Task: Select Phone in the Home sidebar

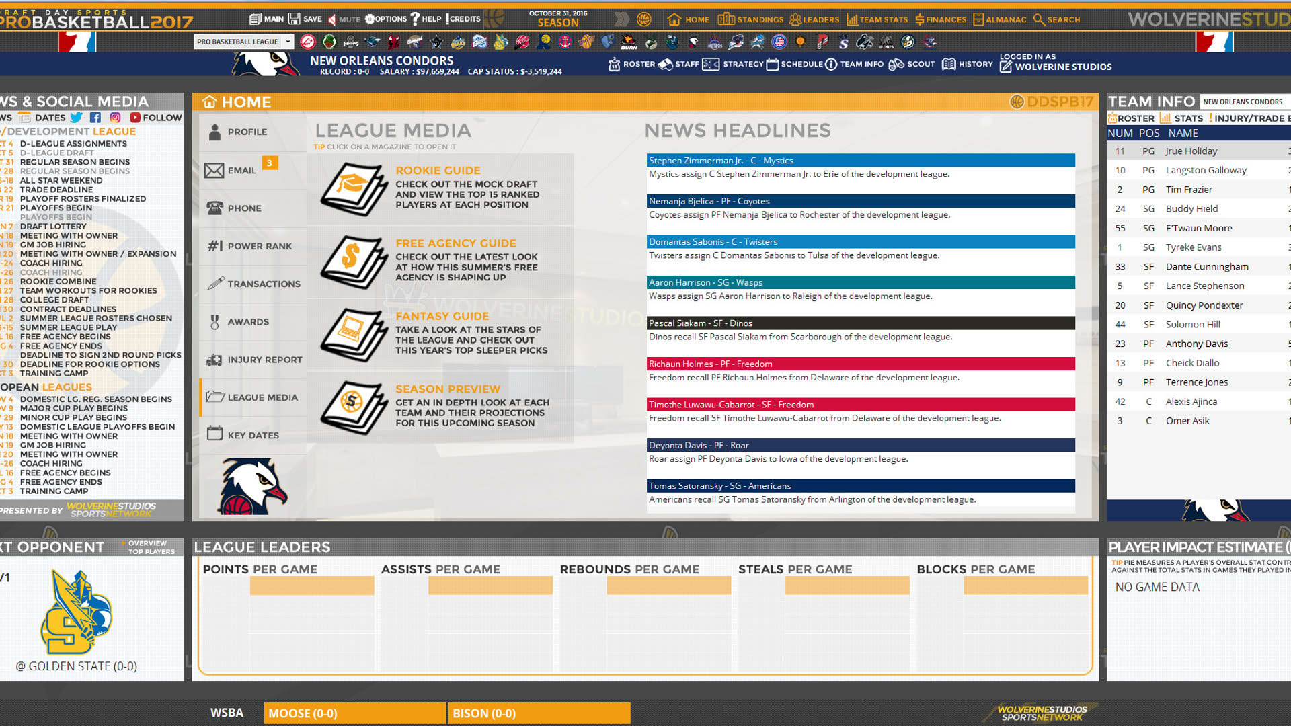Action: (x=253, y=208)
